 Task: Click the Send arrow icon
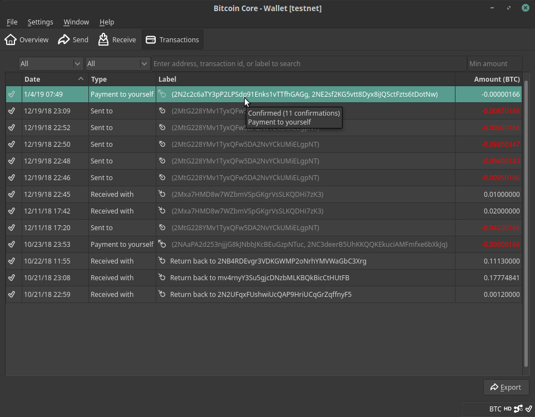tap(63, 39)
